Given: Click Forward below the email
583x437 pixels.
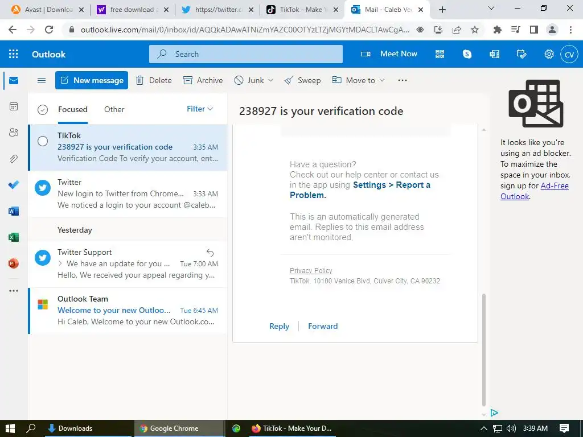Looking at the screenshot, I should [323, 326].
